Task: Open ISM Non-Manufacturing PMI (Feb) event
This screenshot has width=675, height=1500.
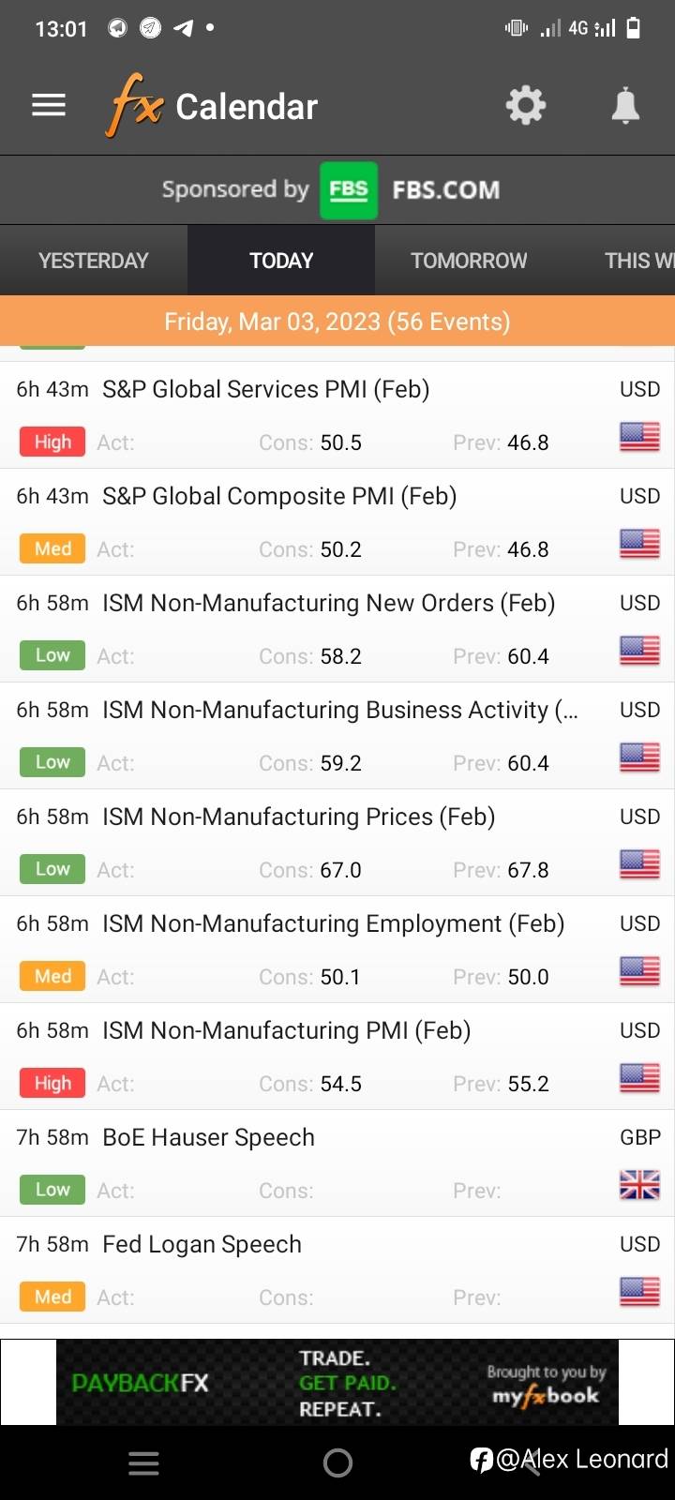Action: [x=286, y=1030]
